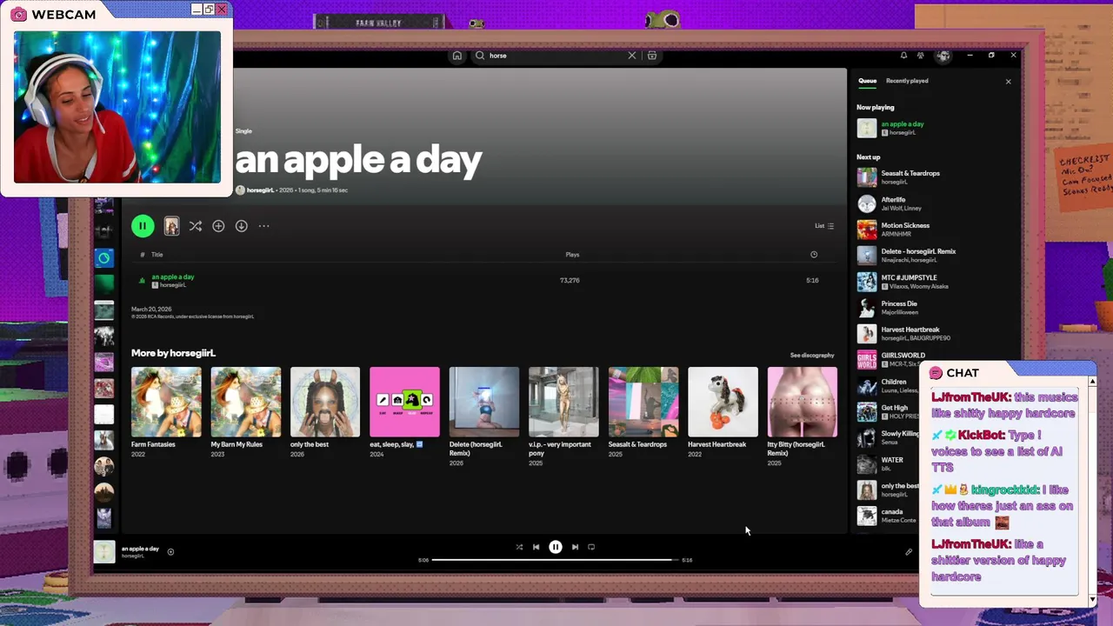The height and width of the screenshot is (626, 1113).
Task: Select the 'an apple a day' track row
Action: (x=483, y=281)
